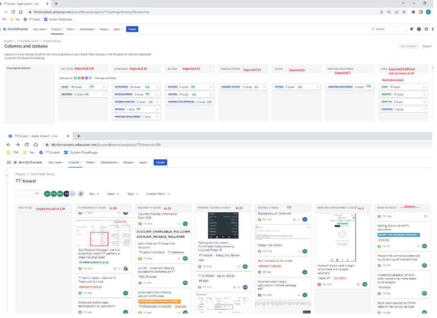Open Label filter dropdown
This screenshot has height=318, width=437.
[x=113, y=194]
